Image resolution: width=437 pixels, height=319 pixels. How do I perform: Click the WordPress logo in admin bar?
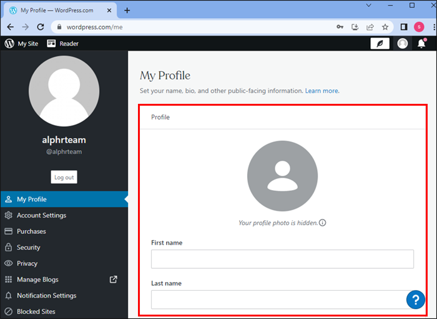pos(9,44)
